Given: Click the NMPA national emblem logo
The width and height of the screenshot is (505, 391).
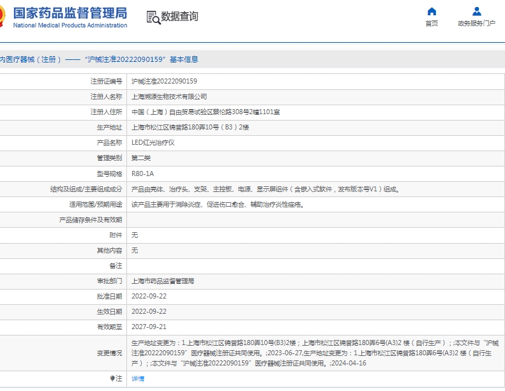Looking at the screenshot, I should [x=3, y=16].
